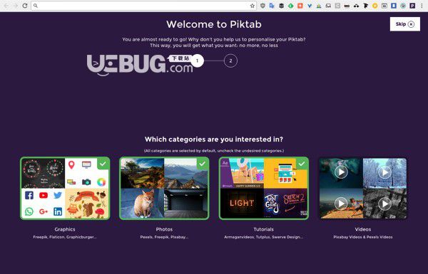Uncheck the Photos category checkmark
428x274 pixels.
coord(203,164)
